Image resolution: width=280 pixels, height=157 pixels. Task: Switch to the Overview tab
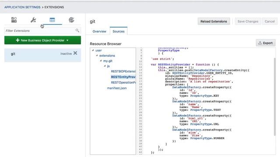tap(99, 31)
